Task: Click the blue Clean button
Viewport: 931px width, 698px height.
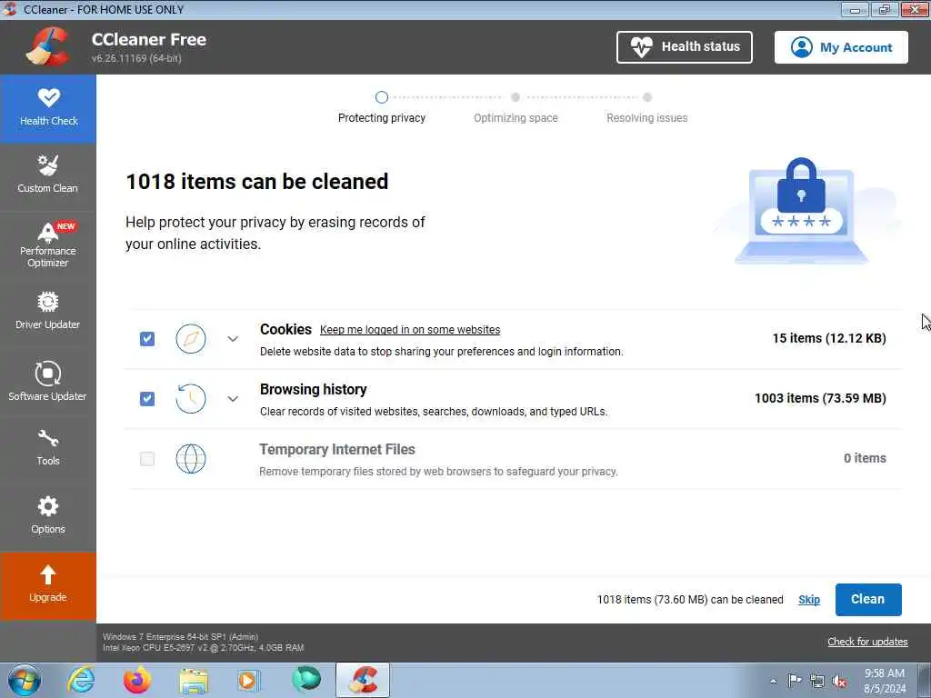Action: point(868,600)
